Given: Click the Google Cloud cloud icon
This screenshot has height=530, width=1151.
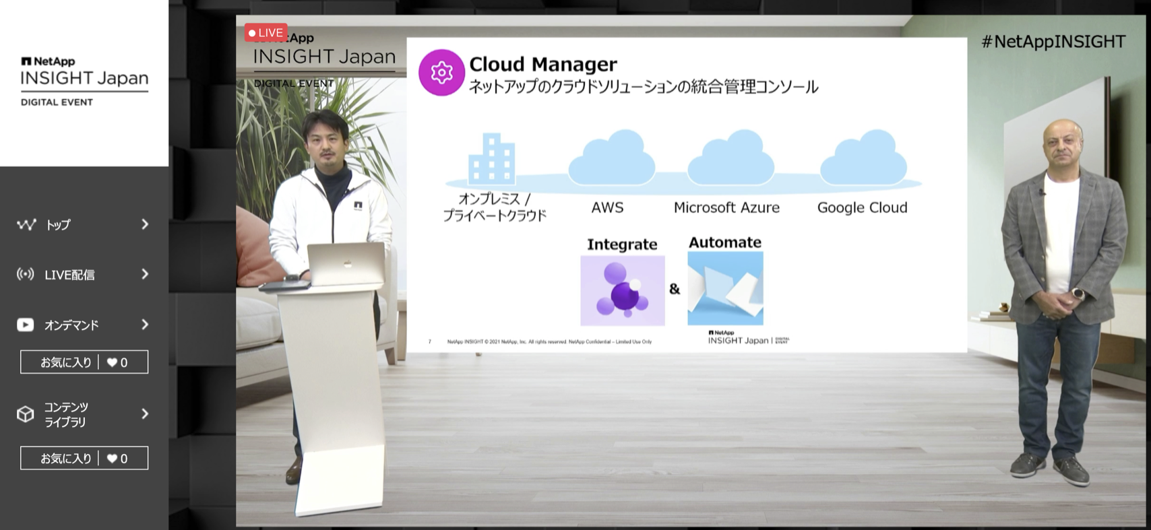Looking at the screenshot, I should click(x=863, y=157).
